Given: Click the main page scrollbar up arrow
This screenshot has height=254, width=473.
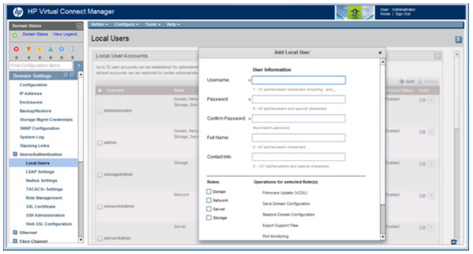Looking at the screenshot, I should (457, 54).
